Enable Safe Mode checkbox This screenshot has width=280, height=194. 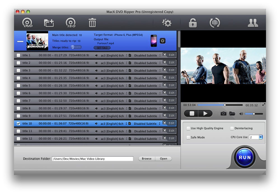tap(188, 137)
